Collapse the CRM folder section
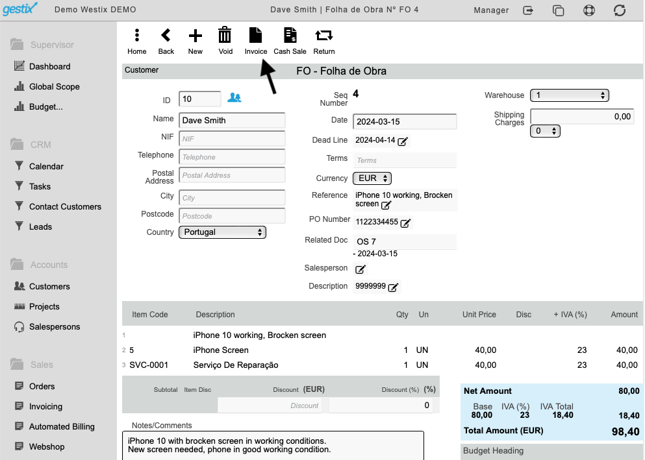 tap(31, 144)
